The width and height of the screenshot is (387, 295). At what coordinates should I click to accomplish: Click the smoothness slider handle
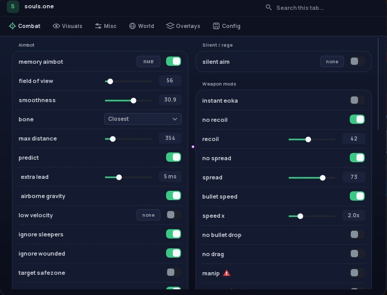[133, 101]
